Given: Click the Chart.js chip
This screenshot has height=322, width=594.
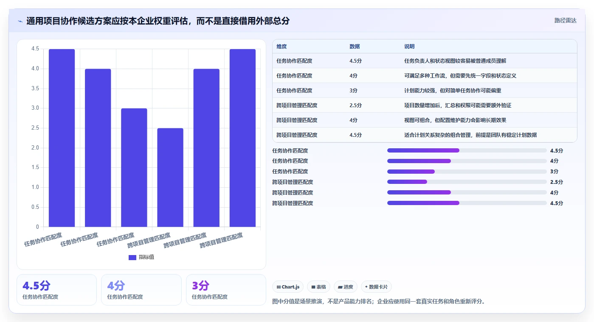Looking at the screenshot, I should 288,287.
